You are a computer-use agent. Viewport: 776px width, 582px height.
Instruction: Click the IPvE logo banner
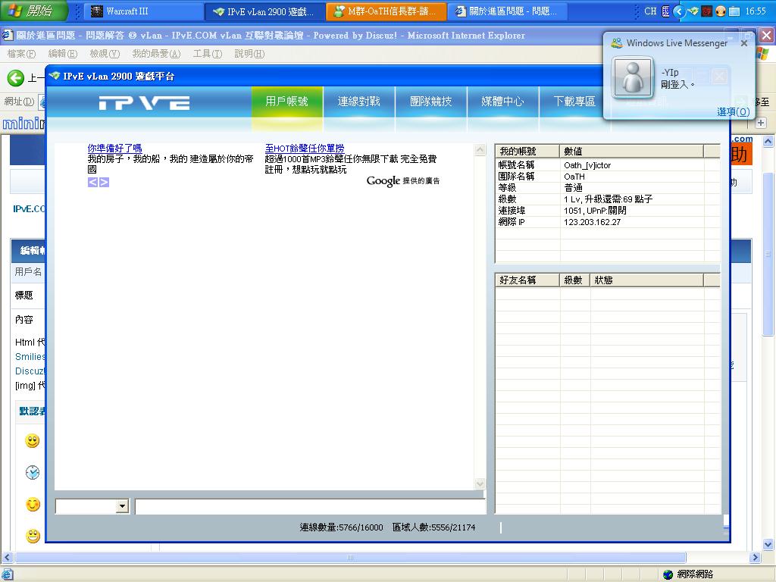[x=144, y=103]
